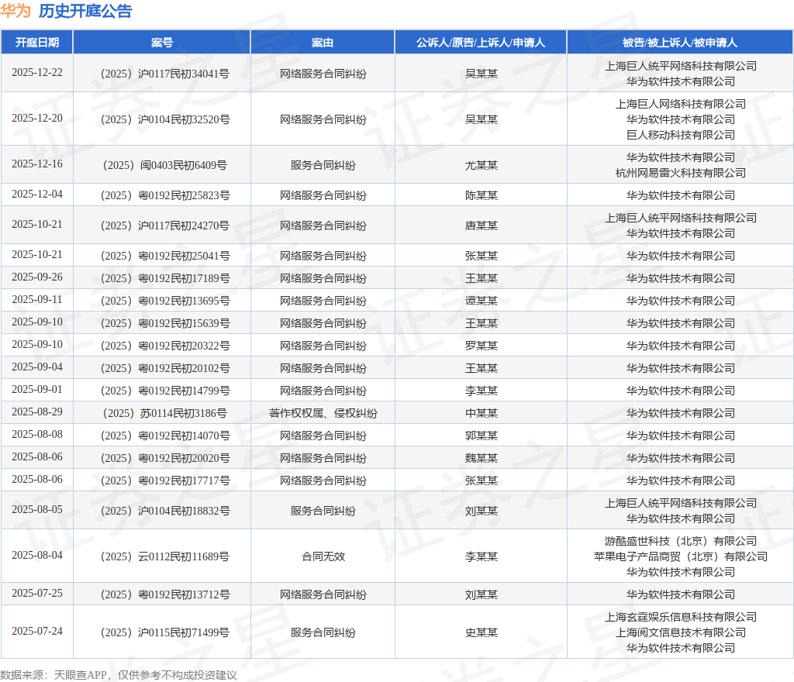
Task: Select date cell 2025-08-29
Action: [37, 412]
